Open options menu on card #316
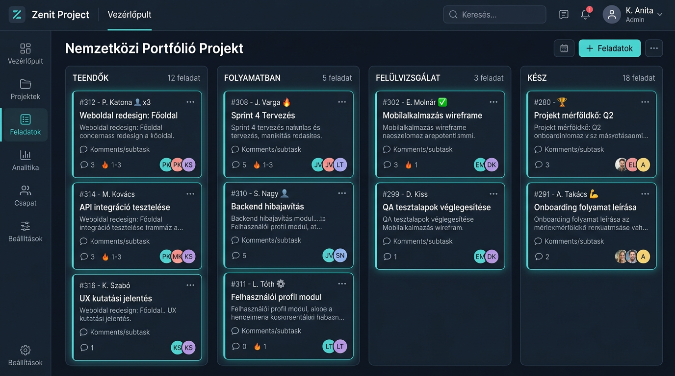The width and height of the screenshot is (675, 376). [190, 285]
